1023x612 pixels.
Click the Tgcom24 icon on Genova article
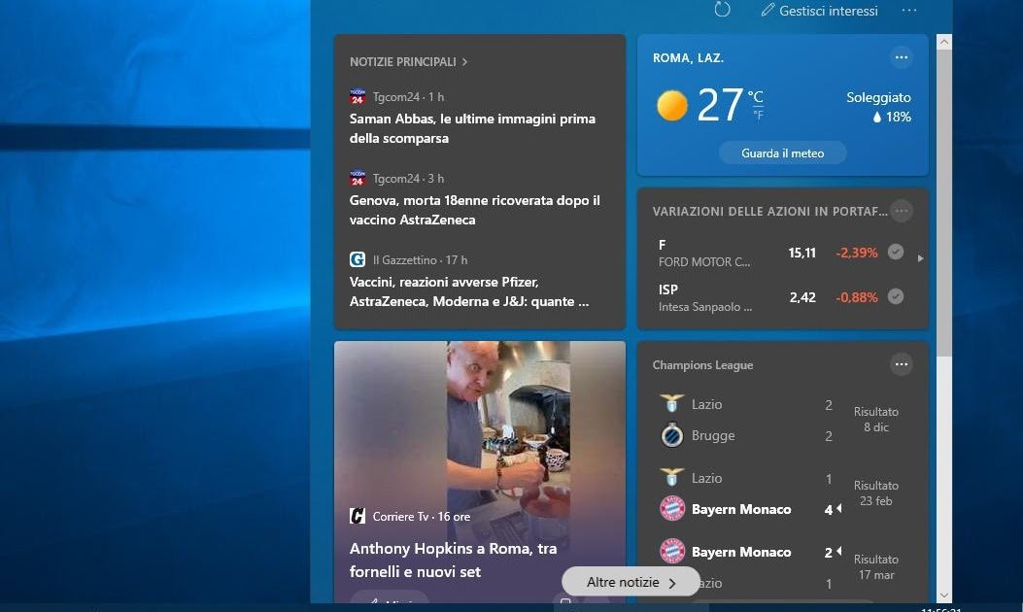tap(358, 178)
